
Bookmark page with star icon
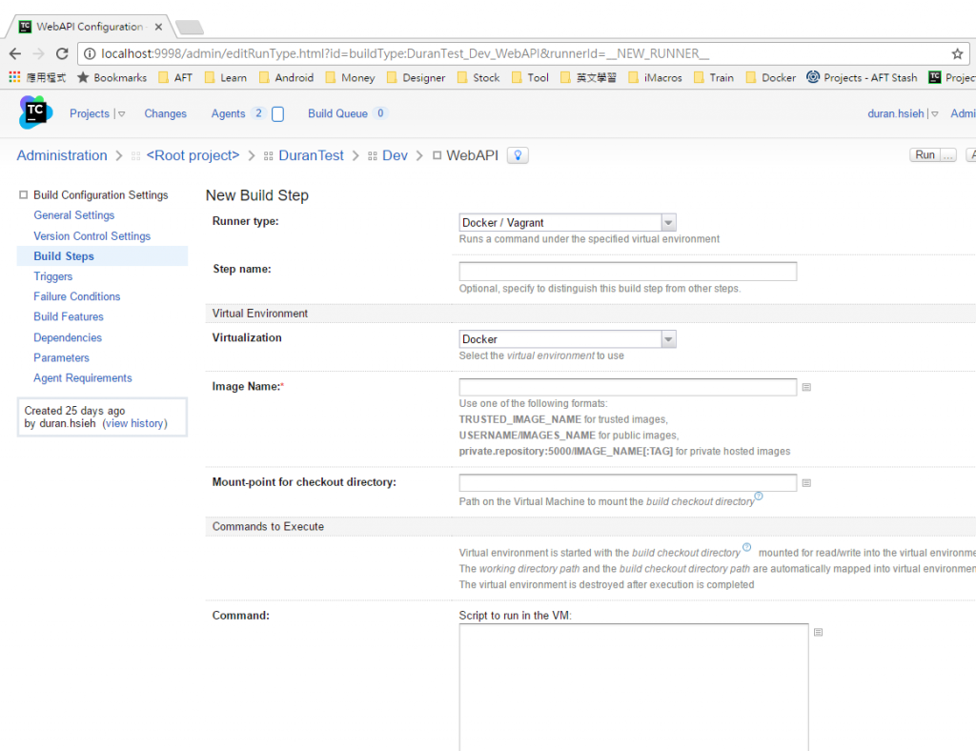pyautogui.click(x=957, y=54)
